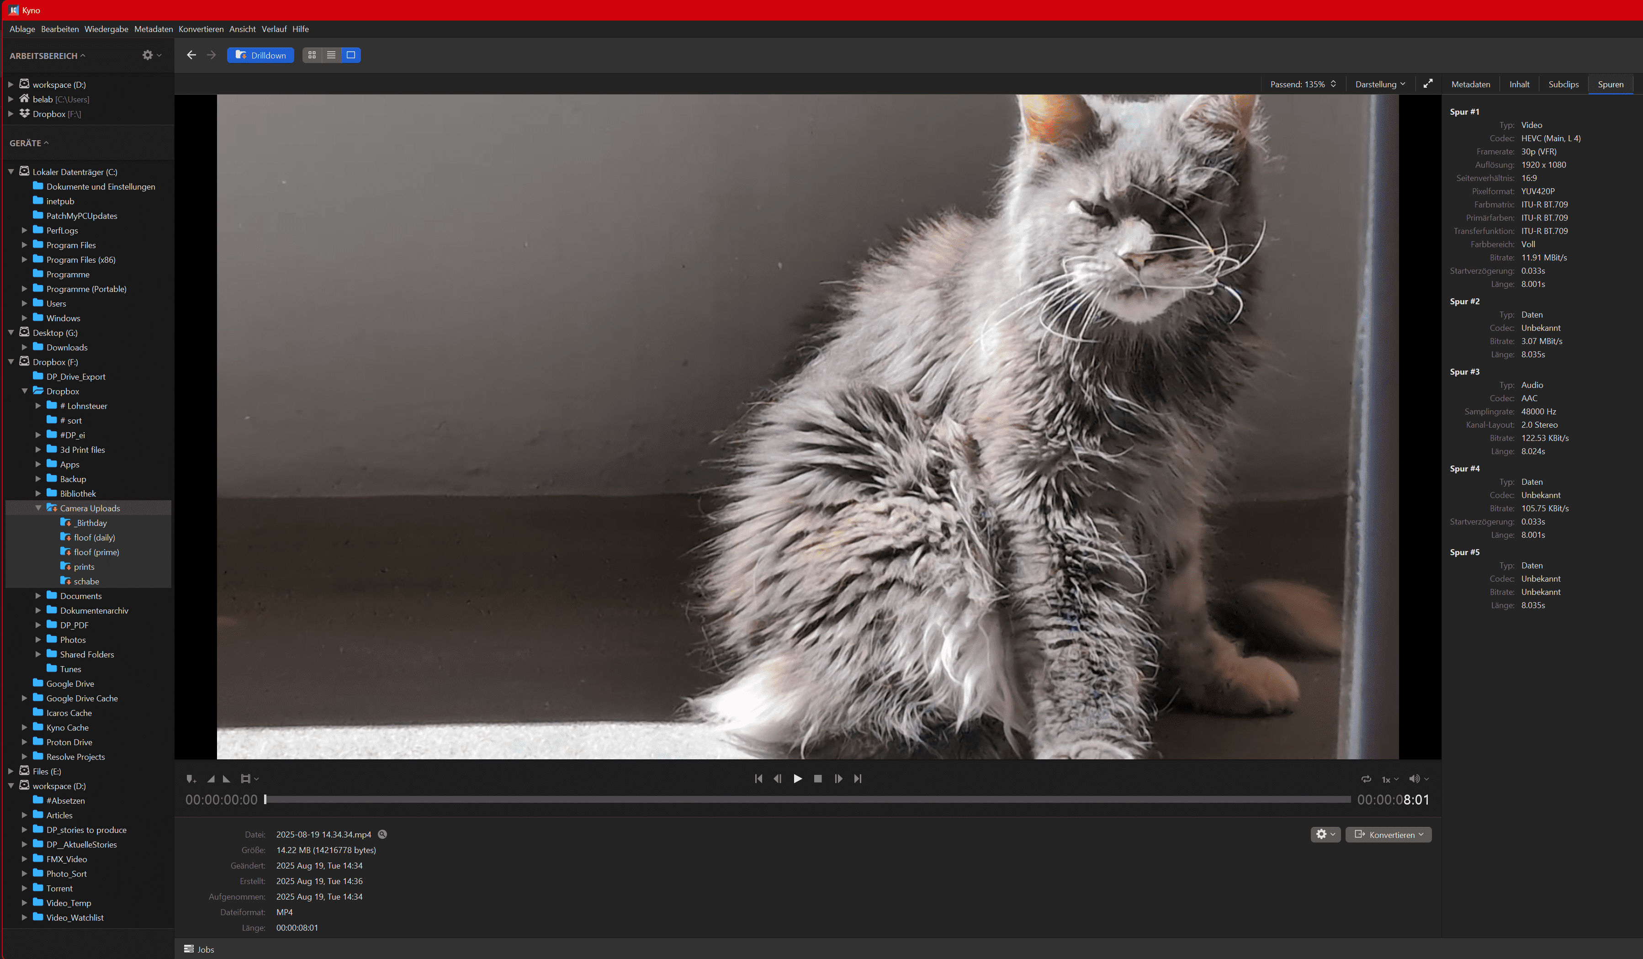
Task: Open the playback speed 1x dropdown
Action: click(x=1390, y=779)
